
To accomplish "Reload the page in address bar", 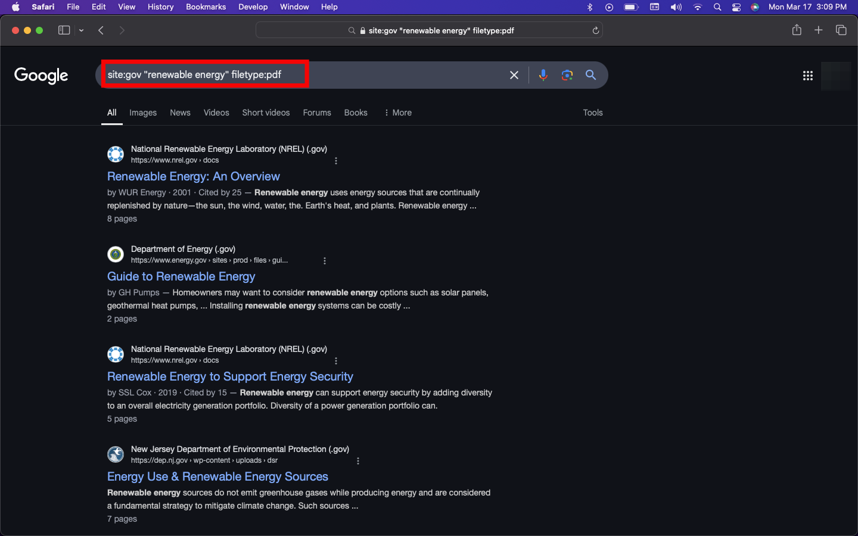I will pyautogui.click(x=595, y=30).
